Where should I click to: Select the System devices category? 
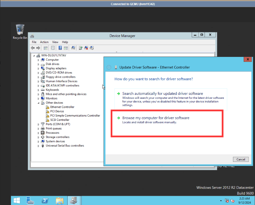point(55,141)
